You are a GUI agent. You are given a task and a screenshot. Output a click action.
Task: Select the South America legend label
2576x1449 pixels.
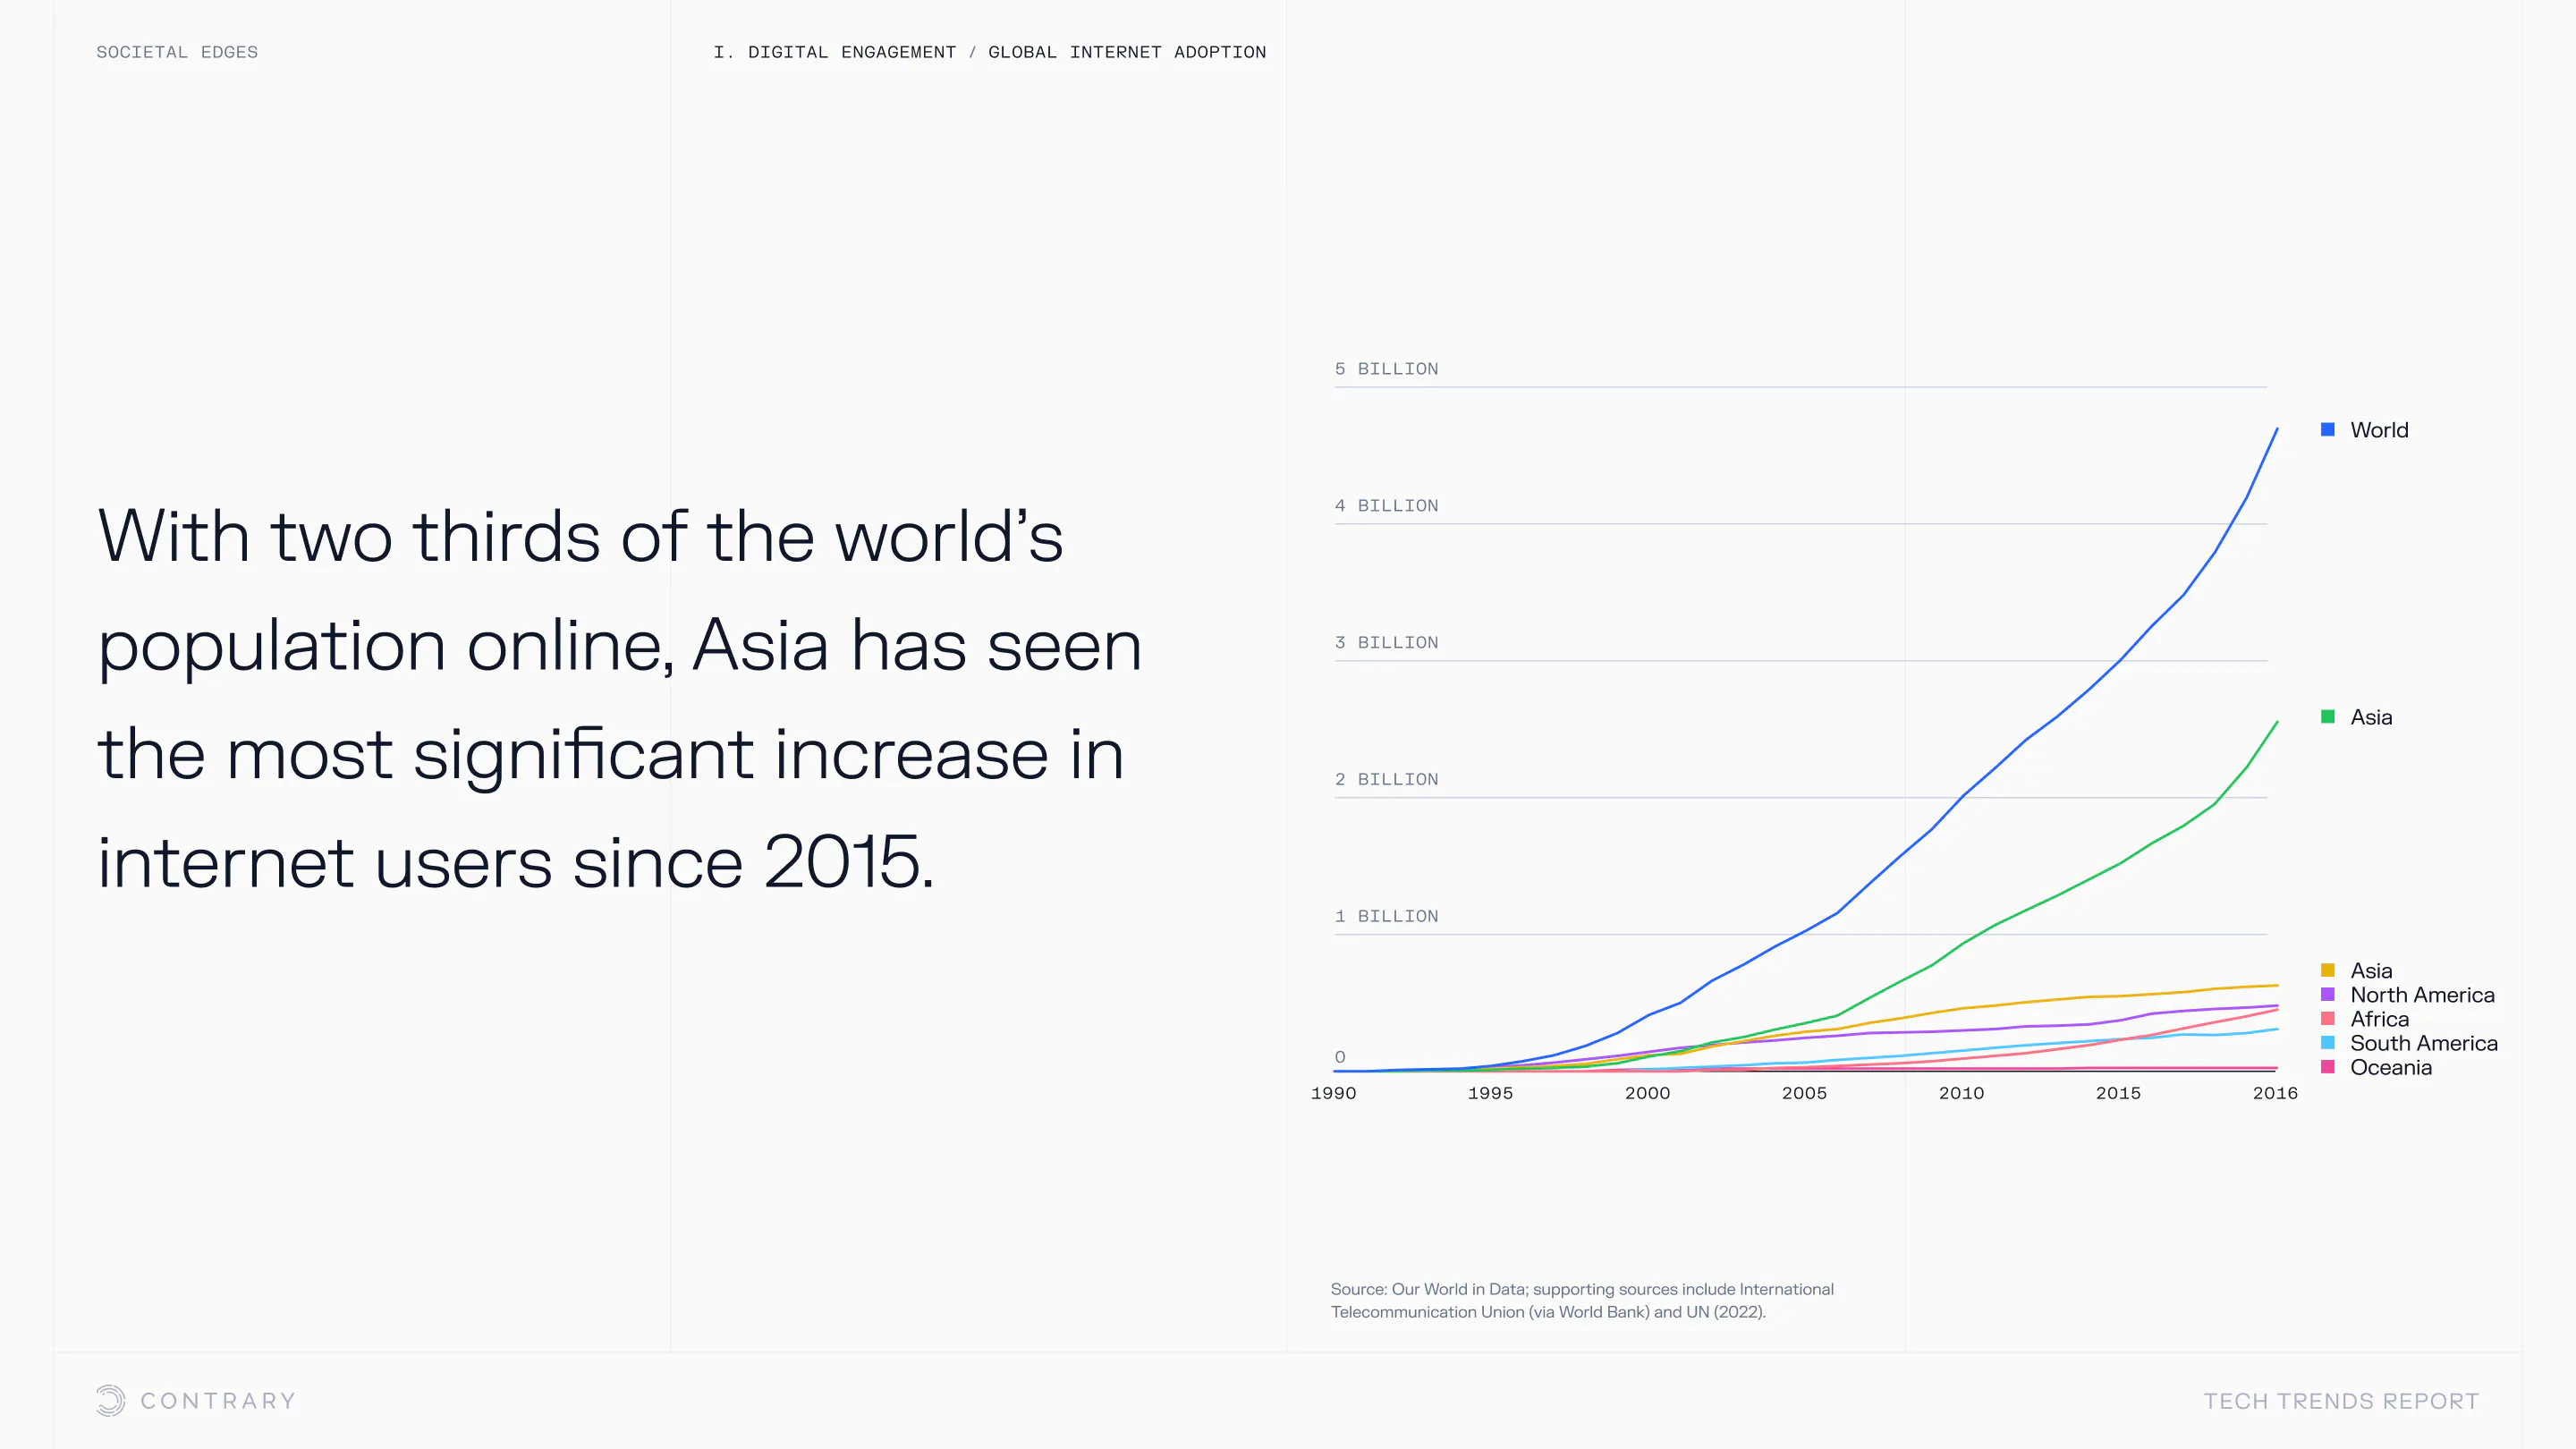(x=2423, y=1043)
